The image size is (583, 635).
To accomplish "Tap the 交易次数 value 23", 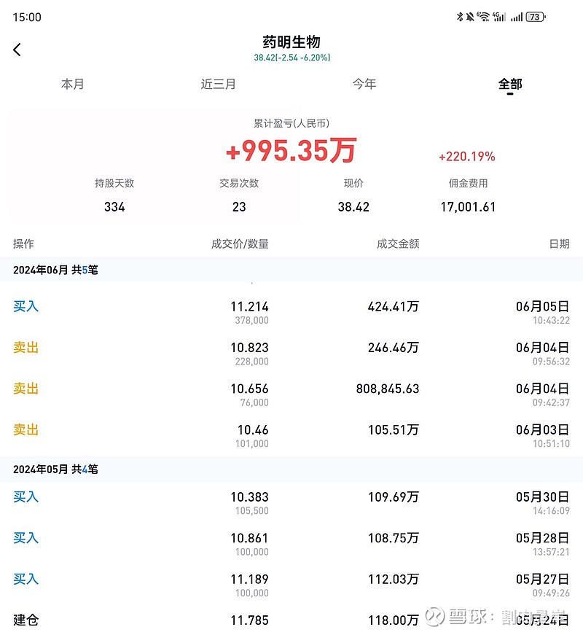I will 239,207.
